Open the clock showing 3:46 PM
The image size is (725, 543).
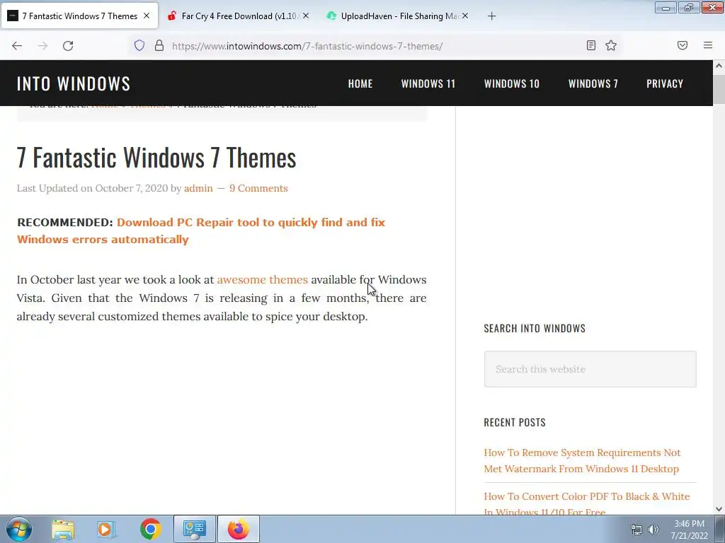coord(689,530)
